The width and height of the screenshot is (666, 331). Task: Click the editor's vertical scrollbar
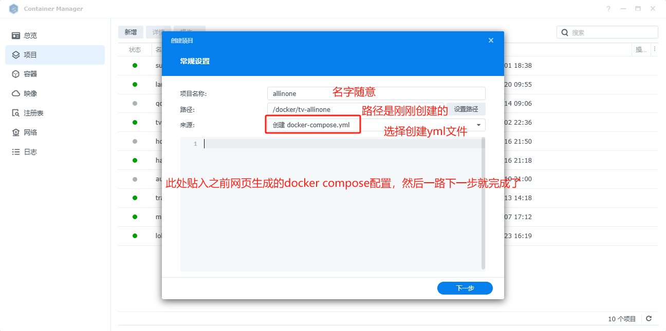[483, 205]
